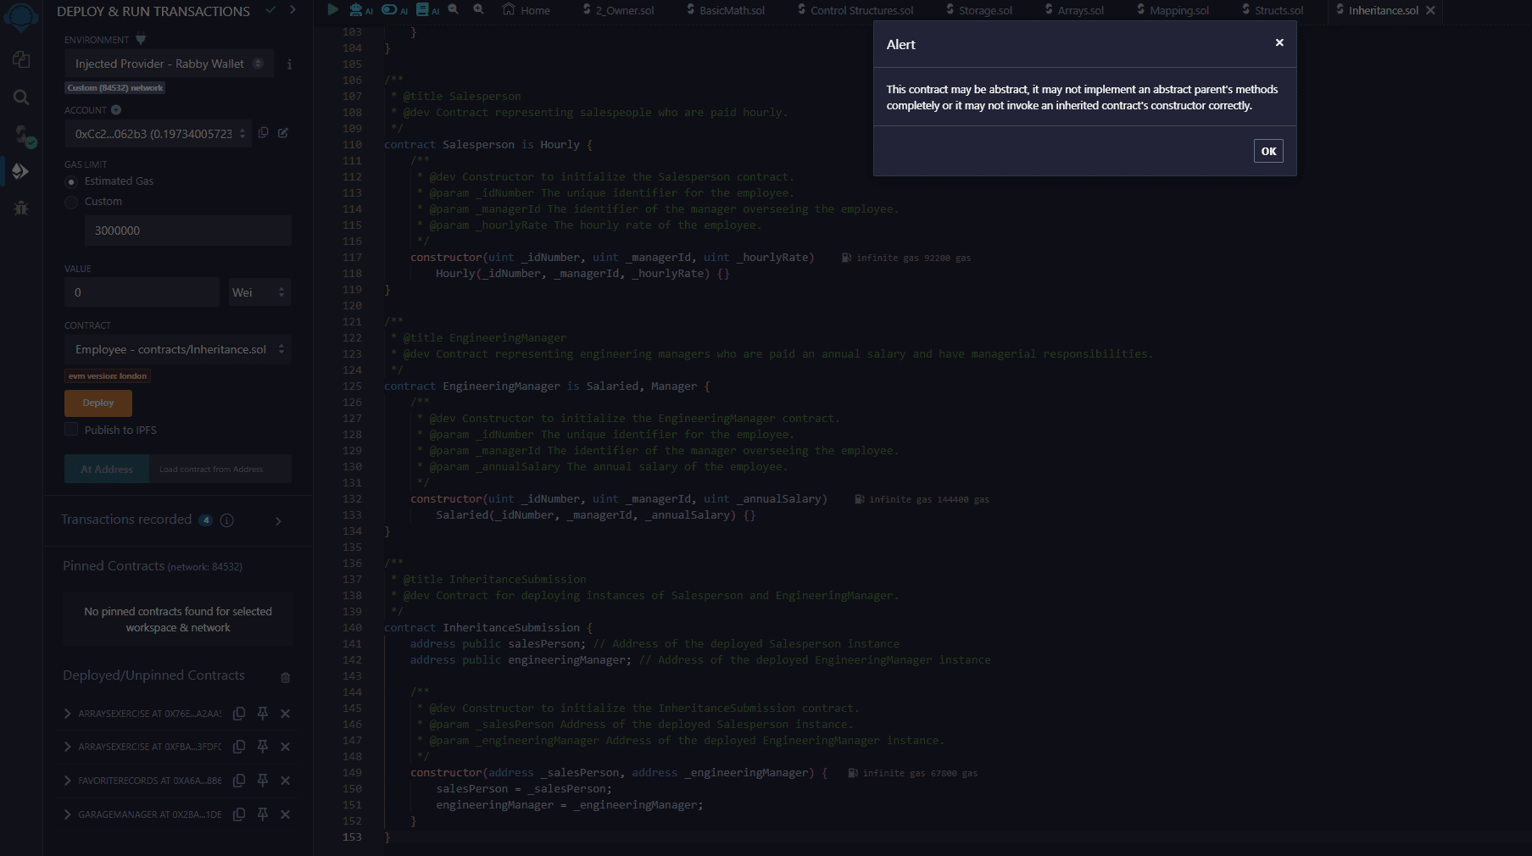Click the Transactions recorded info icon
The width and height of the screenshot is (1532, 856).
[227, 520]
